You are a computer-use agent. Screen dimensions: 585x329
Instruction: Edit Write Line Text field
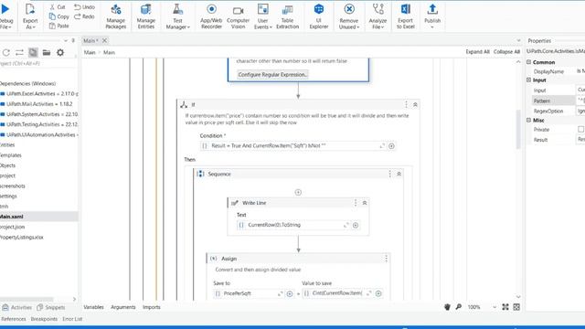[293, 225]
